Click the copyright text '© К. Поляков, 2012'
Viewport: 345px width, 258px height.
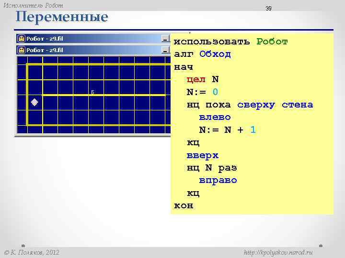click(x=32, y=253)
